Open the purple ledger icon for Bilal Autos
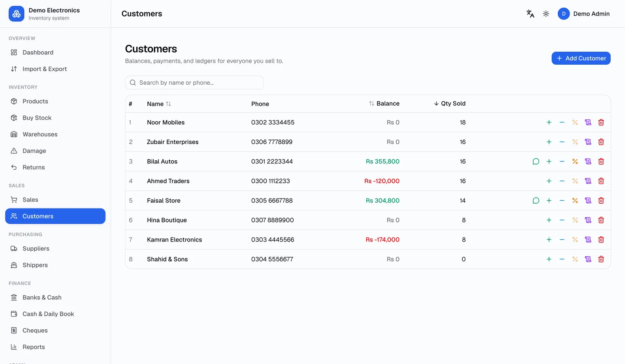Image resolution: width=625 pixels, height=364 pixels. pyautogui.click(x=588, y=162)
